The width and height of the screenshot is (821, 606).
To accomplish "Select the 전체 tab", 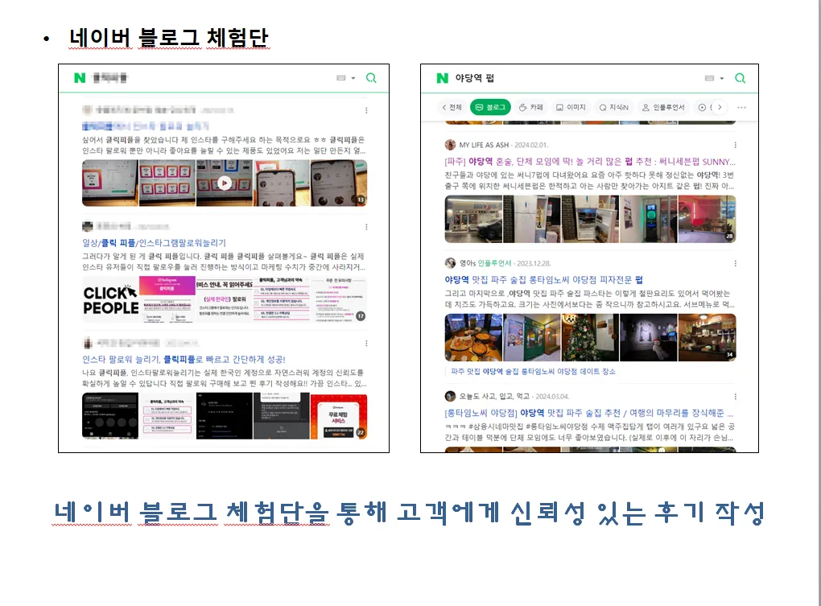I will pos(452,107).
